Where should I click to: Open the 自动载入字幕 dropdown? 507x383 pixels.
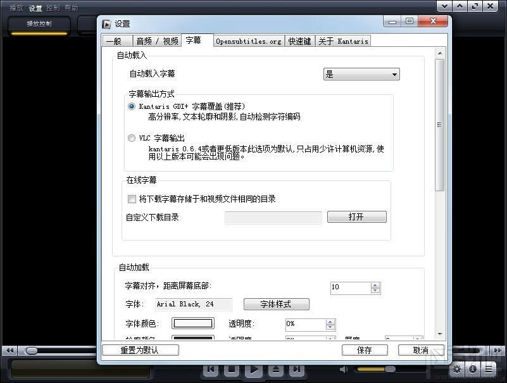(361, 73)
